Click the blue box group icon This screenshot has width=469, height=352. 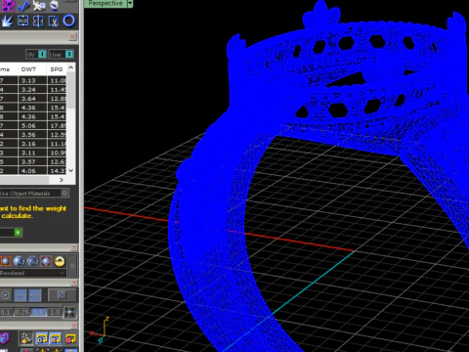click(x=23, y=21)
